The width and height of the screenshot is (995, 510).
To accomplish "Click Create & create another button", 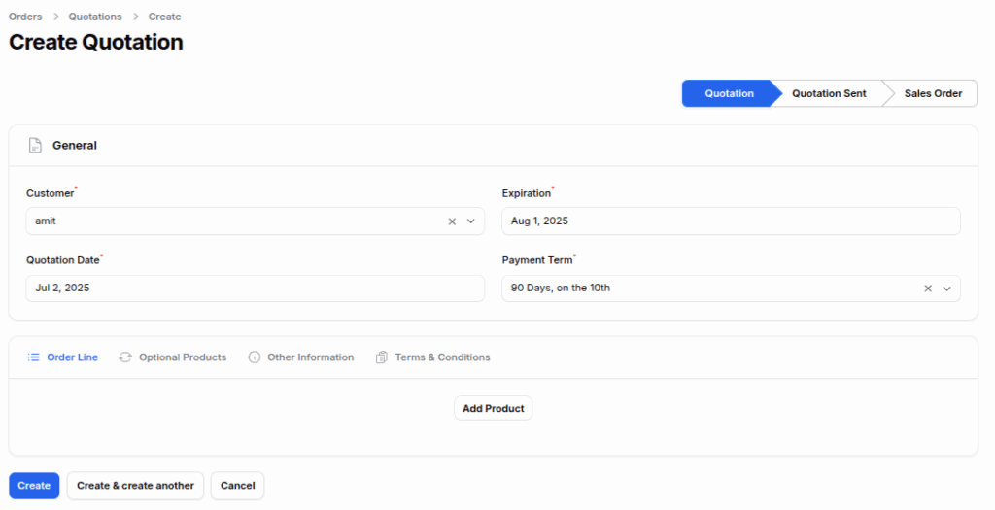I will 135,486.
